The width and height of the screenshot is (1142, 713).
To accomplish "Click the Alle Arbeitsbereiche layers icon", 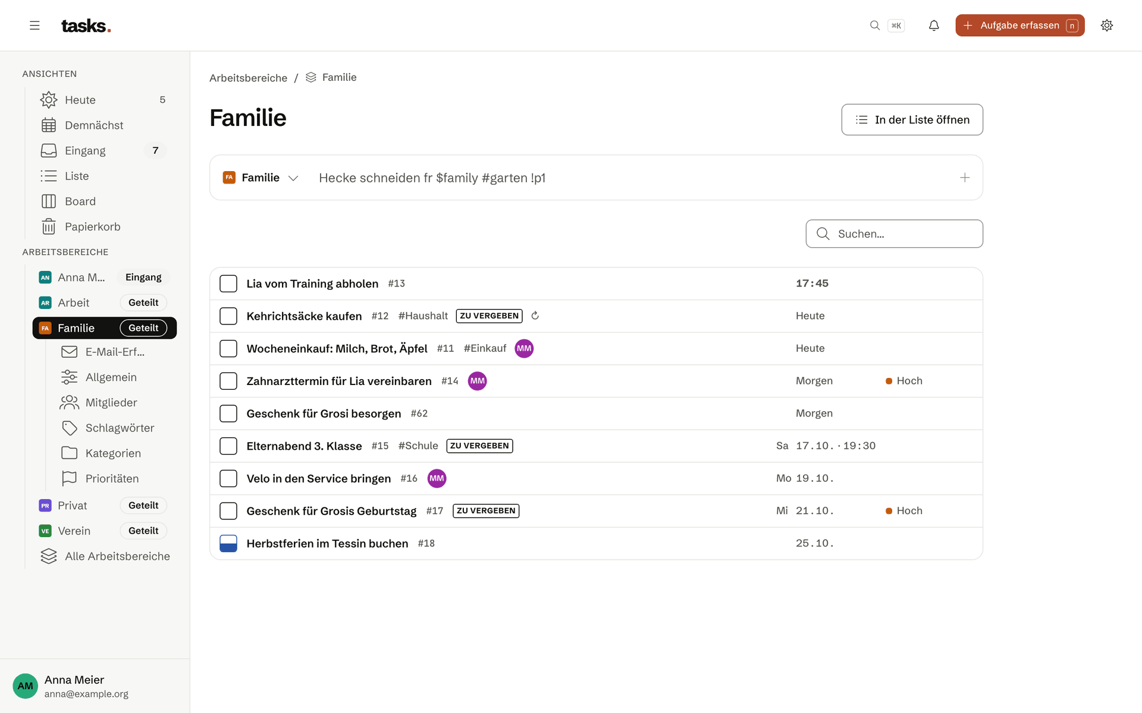I will pyautogui.click(x=49, y=556).
